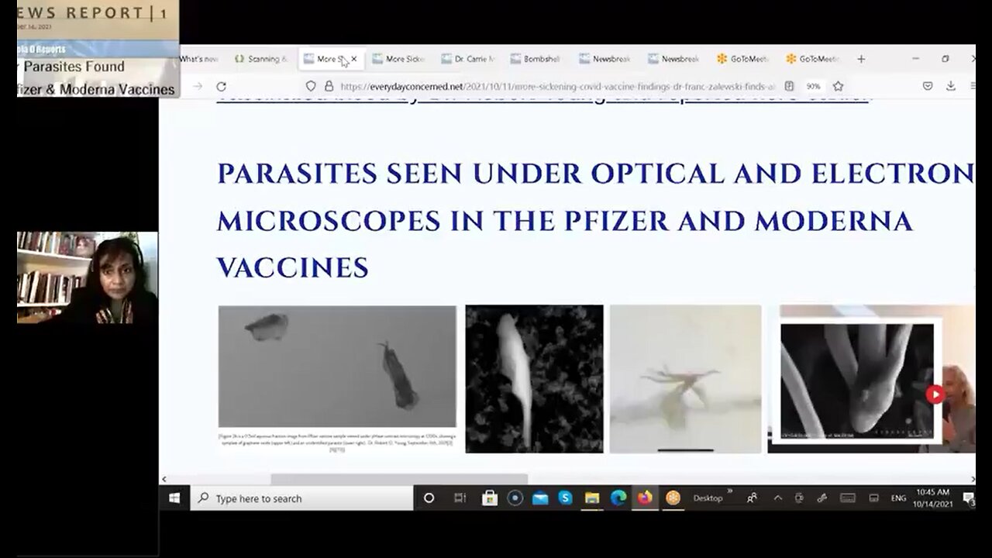The width and height of the screenshot is (992, 558).
Task: Open the Mail app on taskbar
Action: point(540,498)
